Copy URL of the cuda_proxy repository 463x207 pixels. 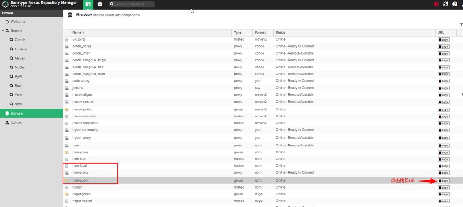444,81
